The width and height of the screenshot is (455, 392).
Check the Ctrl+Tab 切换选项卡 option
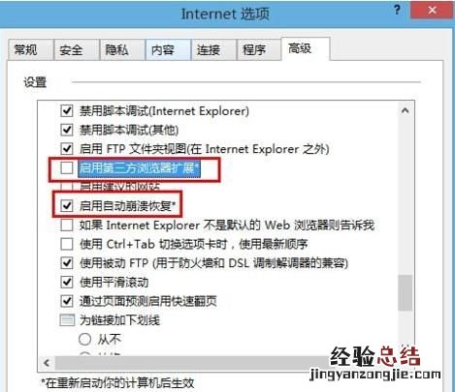tap(67, 244)
